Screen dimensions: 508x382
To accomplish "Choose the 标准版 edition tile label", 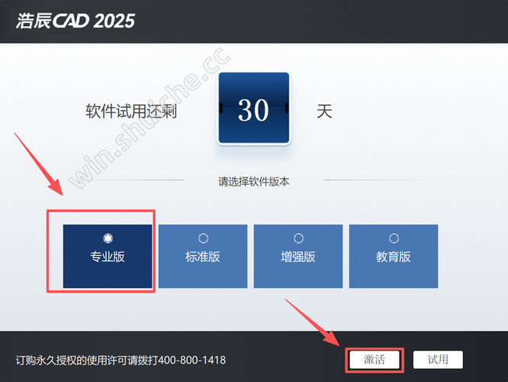I will tap(203, 257).
